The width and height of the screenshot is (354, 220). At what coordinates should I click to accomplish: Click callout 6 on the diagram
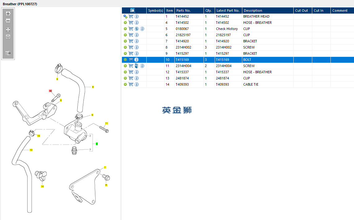coord(92,115)
